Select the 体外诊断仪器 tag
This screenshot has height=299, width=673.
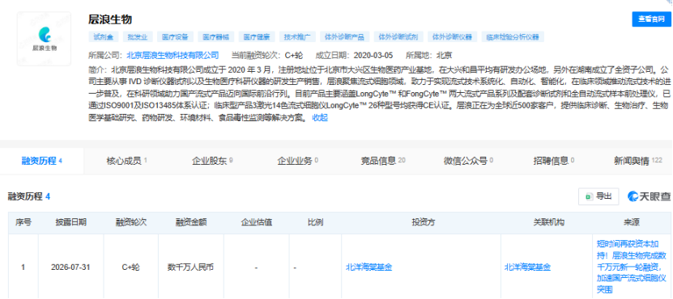point(452,37)
